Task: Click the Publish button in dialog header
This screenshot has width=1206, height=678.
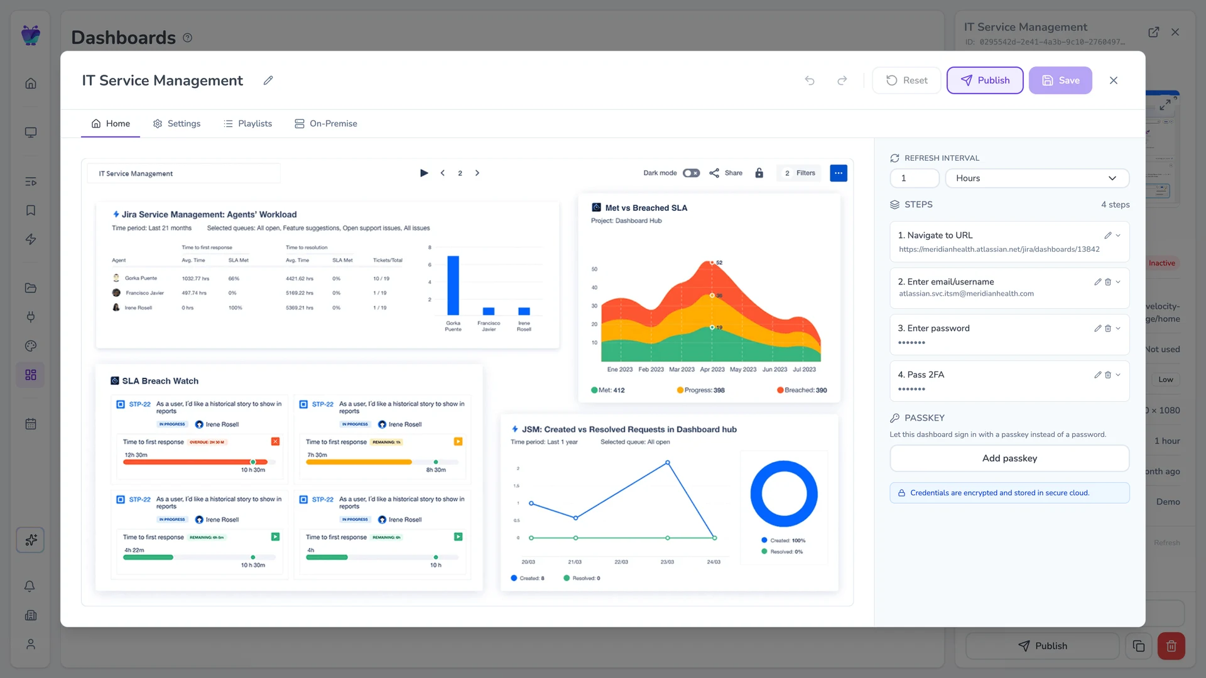Action: pos(985,80)
